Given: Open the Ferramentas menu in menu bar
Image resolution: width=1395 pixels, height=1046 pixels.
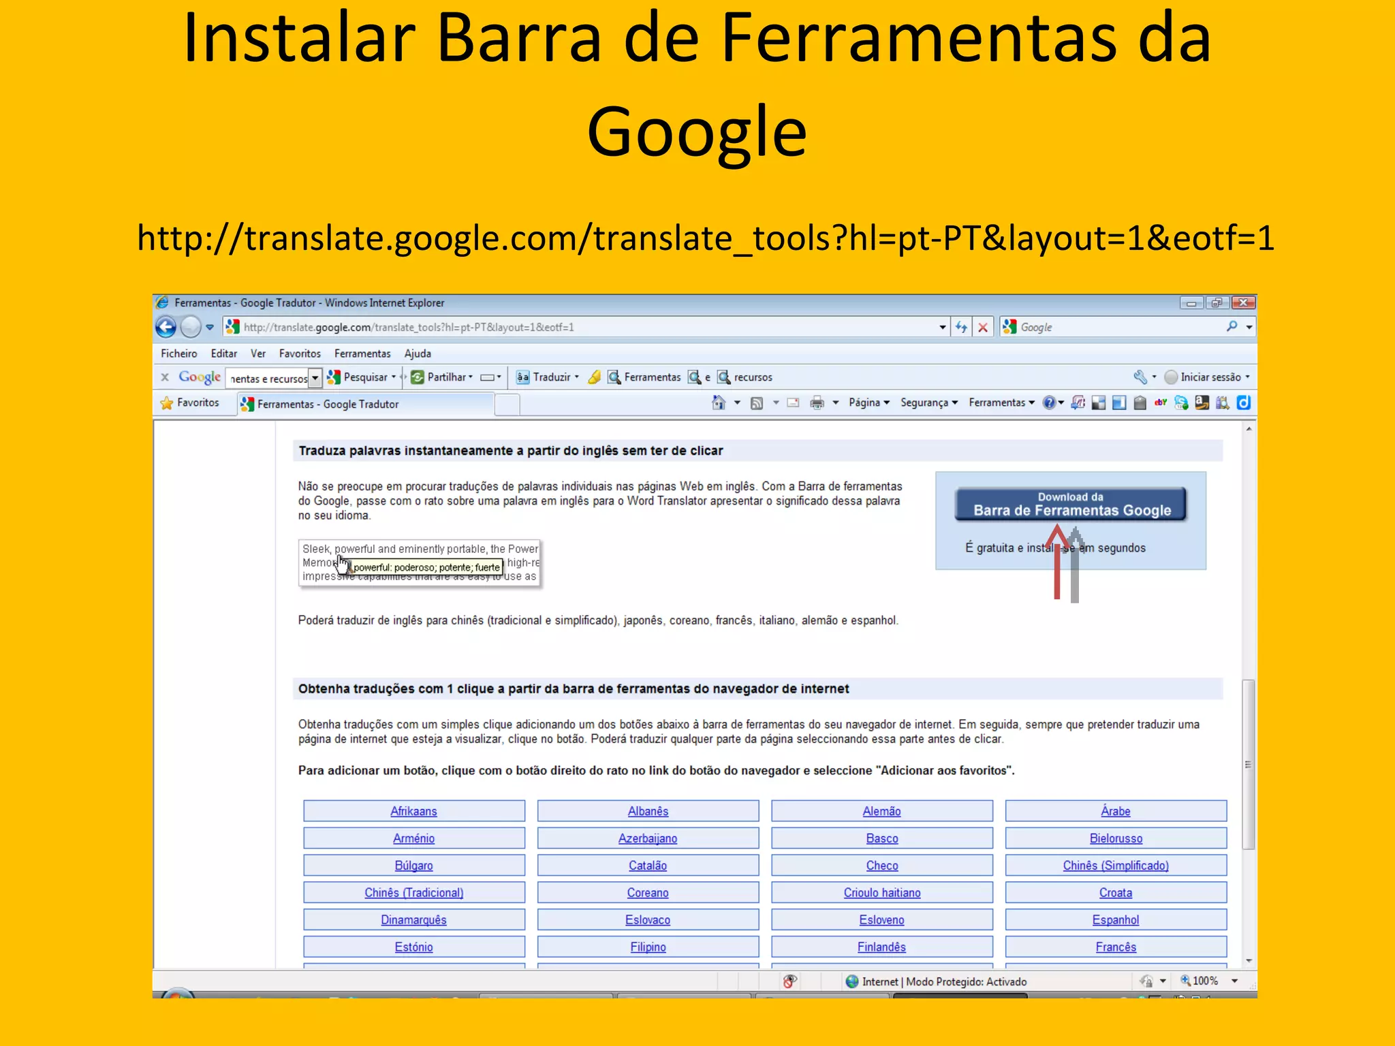Looking at the screenshot, I should coord(362,353).
